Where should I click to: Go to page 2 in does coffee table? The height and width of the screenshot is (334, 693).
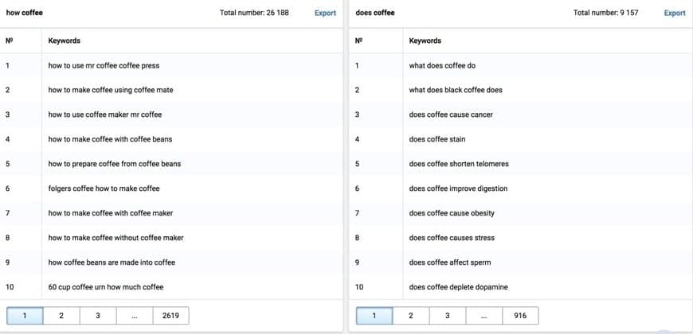411,316
